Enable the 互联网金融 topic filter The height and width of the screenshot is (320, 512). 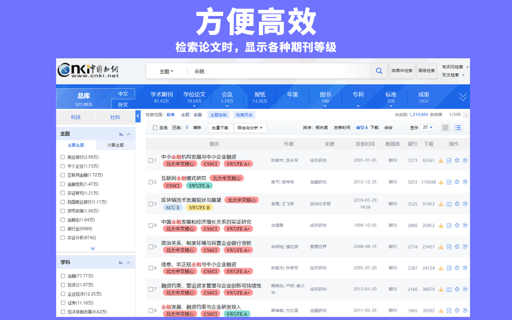coord(63,175)
